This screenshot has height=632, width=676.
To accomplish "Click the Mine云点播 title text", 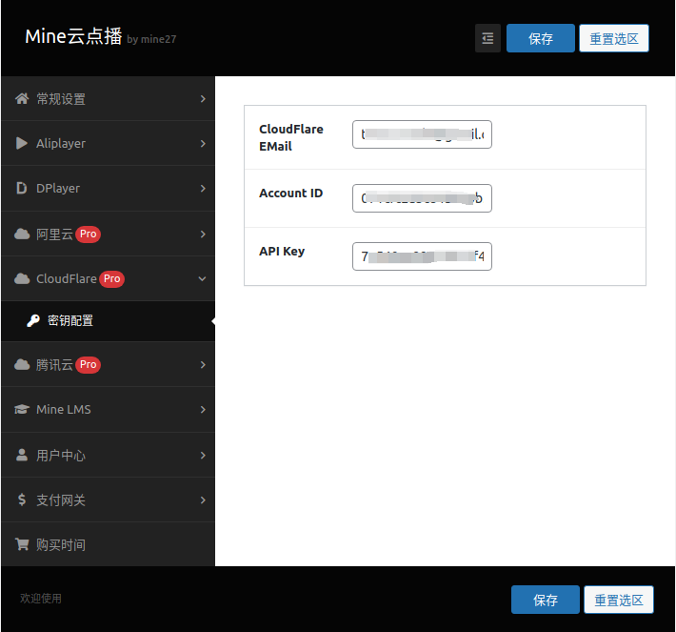I will coord(73,36).
